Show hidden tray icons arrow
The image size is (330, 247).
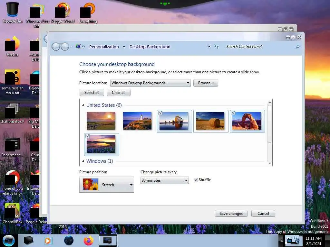click(x=282, y=241)
